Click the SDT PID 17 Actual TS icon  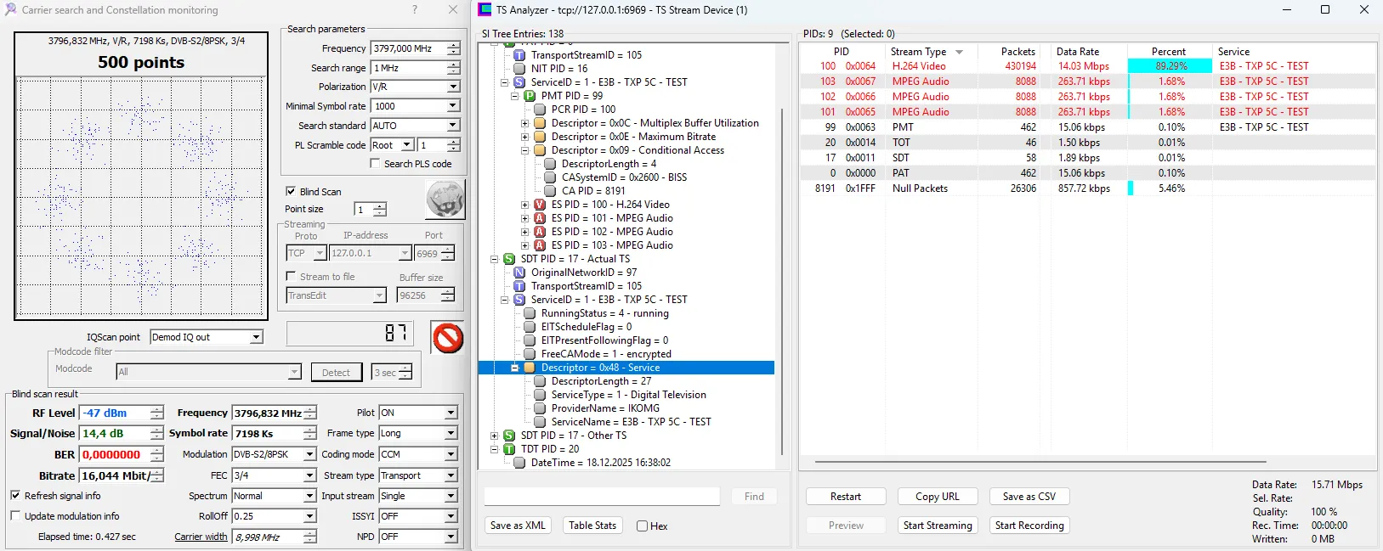point(509,259)
